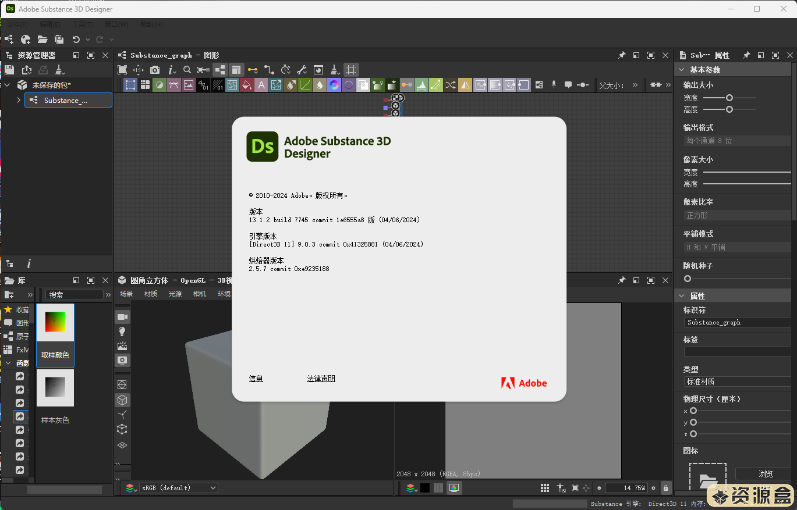The height and width of the screenshot is (510, 797).
Task: Click the magnifier search icon in graph toolbar
Action: [x=187, y=70]
